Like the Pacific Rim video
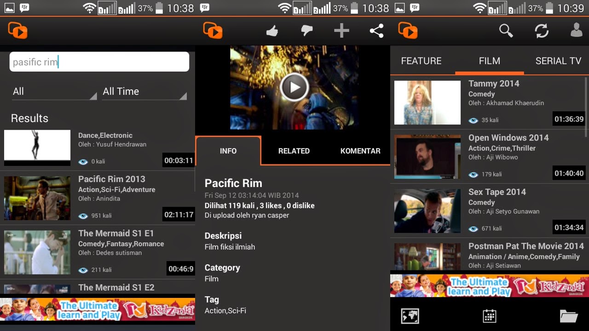The image size is (589, 331). pyautogui.click(x=272, y=30)
